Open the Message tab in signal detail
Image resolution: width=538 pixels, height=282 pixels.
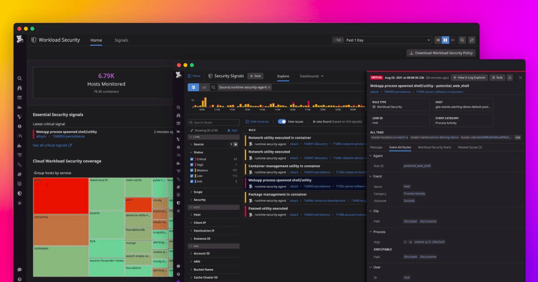pos(376,147)
